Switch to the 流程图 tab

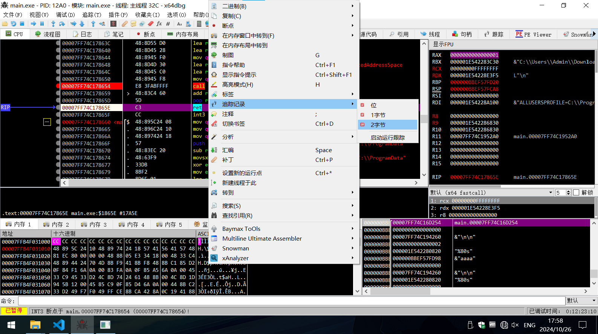coord(47,34)
